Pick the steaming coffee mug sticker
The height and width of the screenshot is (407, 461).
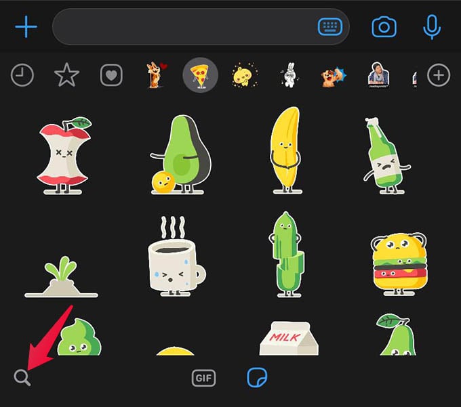click(x=177, y=256)
